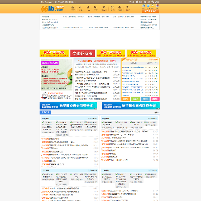Open the red banner between the yellow banners
The height and width of the screenshot is (201, 201).
83,54
